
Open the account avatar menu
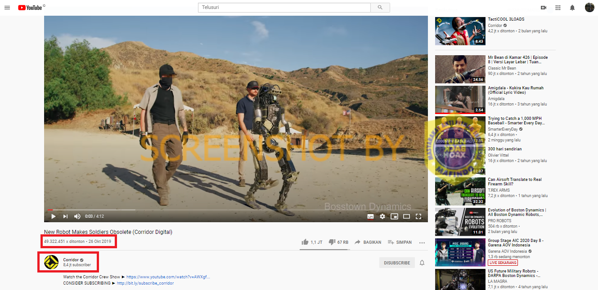tap(589, 8)
